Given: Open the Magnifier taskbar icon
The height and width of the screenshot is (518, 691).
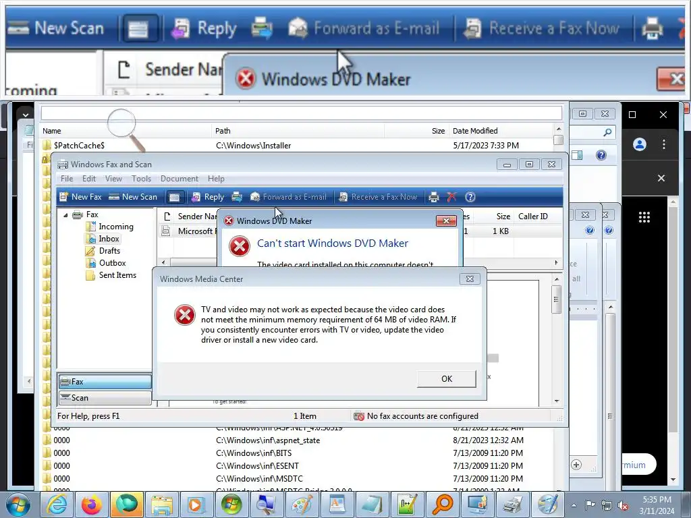Looking at the screenshot, I should click(x=266, y=505).
